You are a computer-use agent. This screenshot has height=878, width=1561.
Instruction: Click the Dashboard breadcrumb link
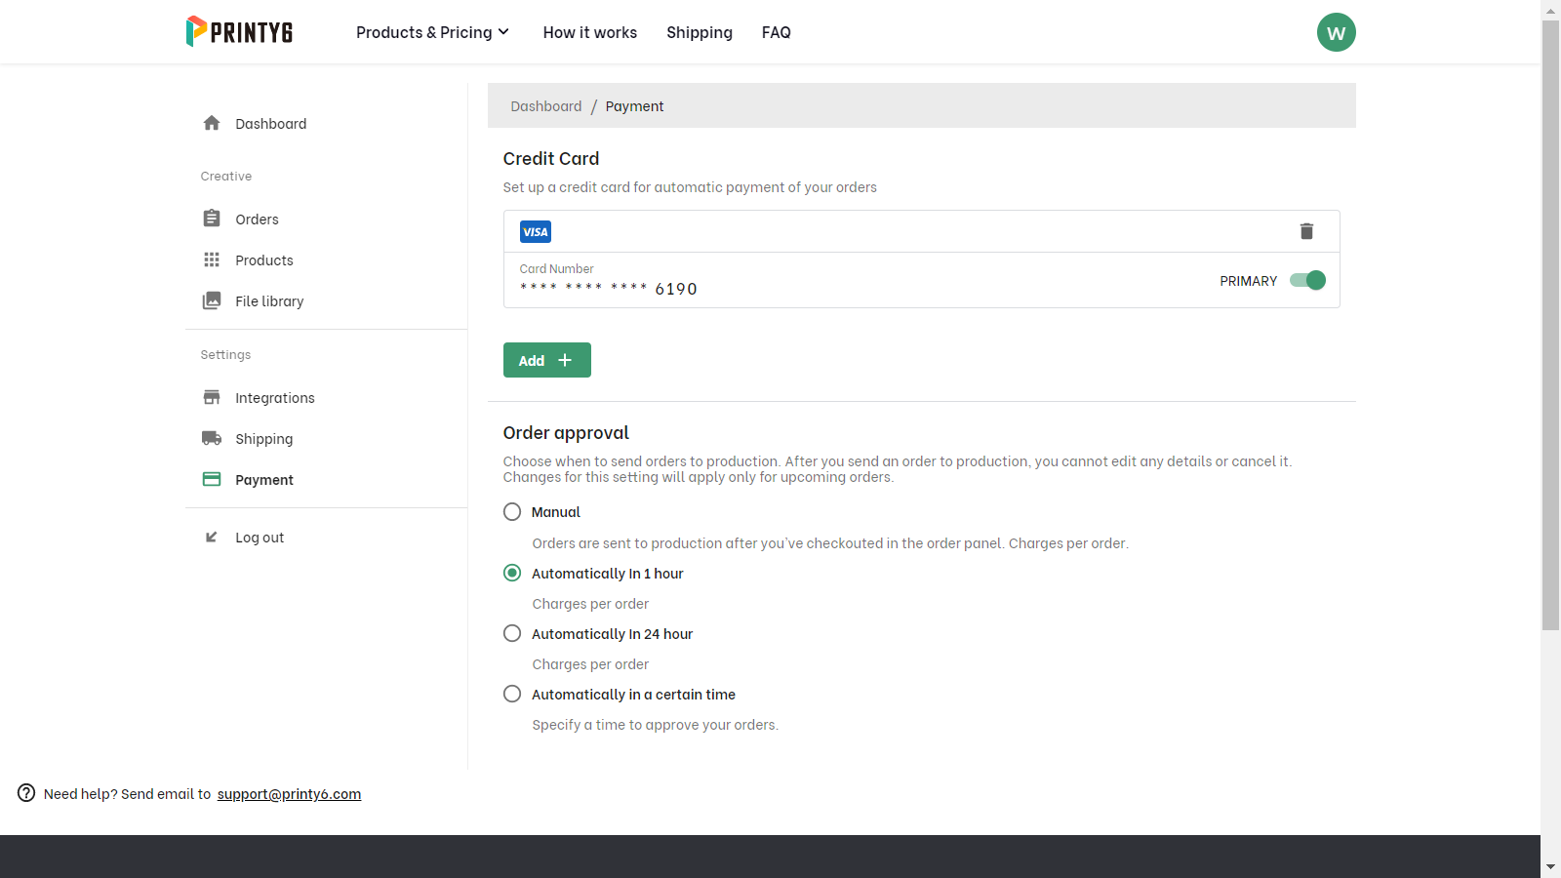(545, 106)
